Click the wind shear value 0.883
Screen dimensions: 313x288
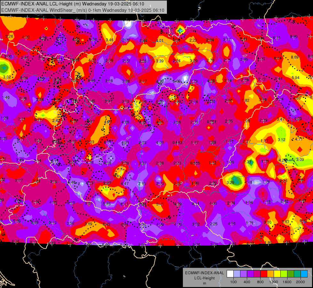(x=177, y=143)
